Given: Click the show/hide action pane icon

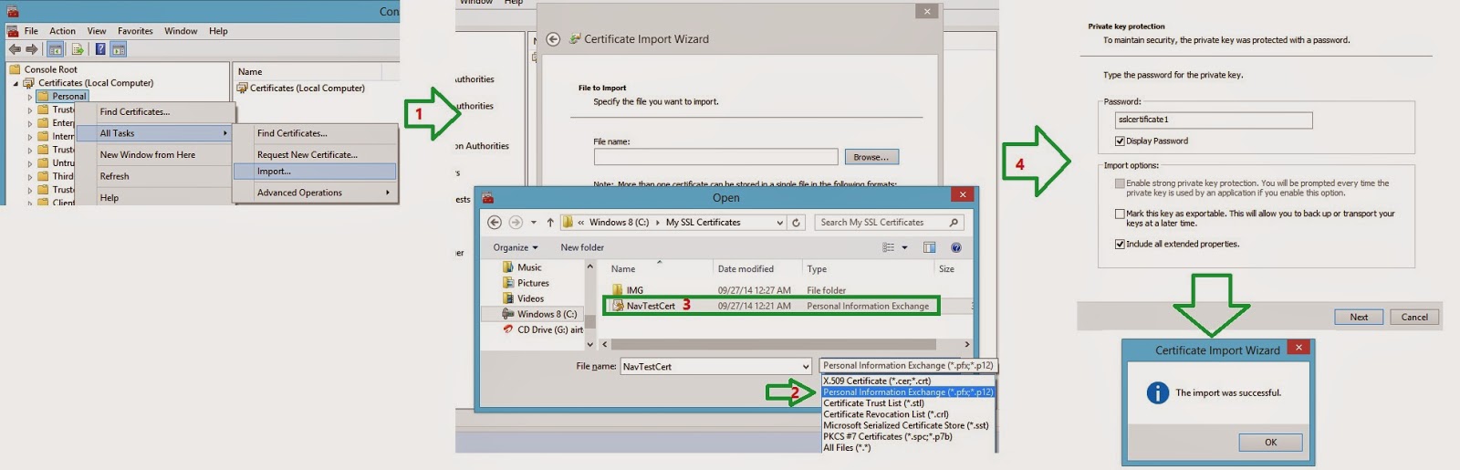Looking at the screenshot, I should click(119, 49).
